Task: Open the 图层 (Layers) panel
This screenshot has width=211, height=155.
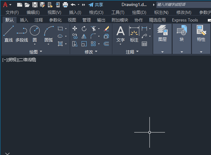Action: pyautogui.click(x=162, y=39)
